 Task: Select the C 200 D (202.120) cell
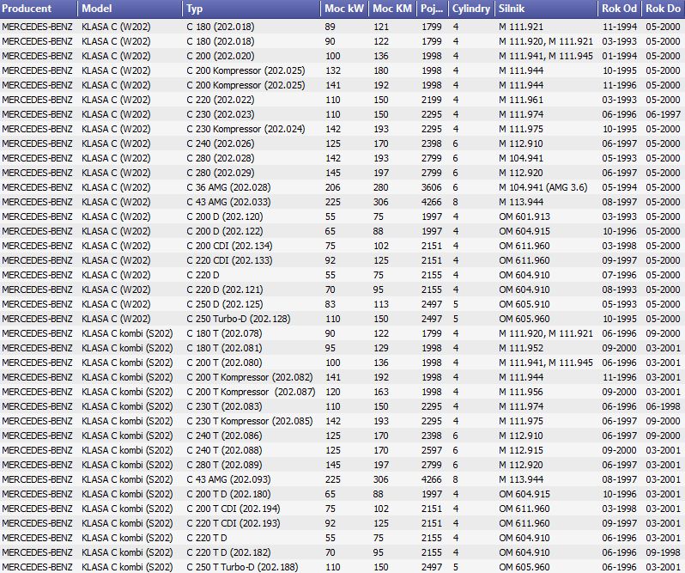click(225, 216)
